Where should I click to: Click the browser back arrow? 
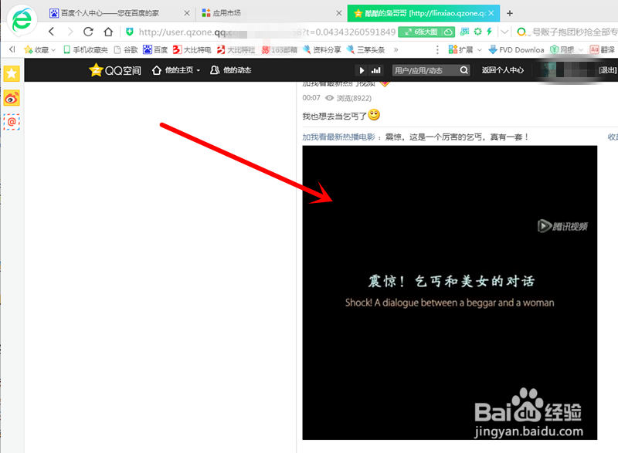click(51, 32)
